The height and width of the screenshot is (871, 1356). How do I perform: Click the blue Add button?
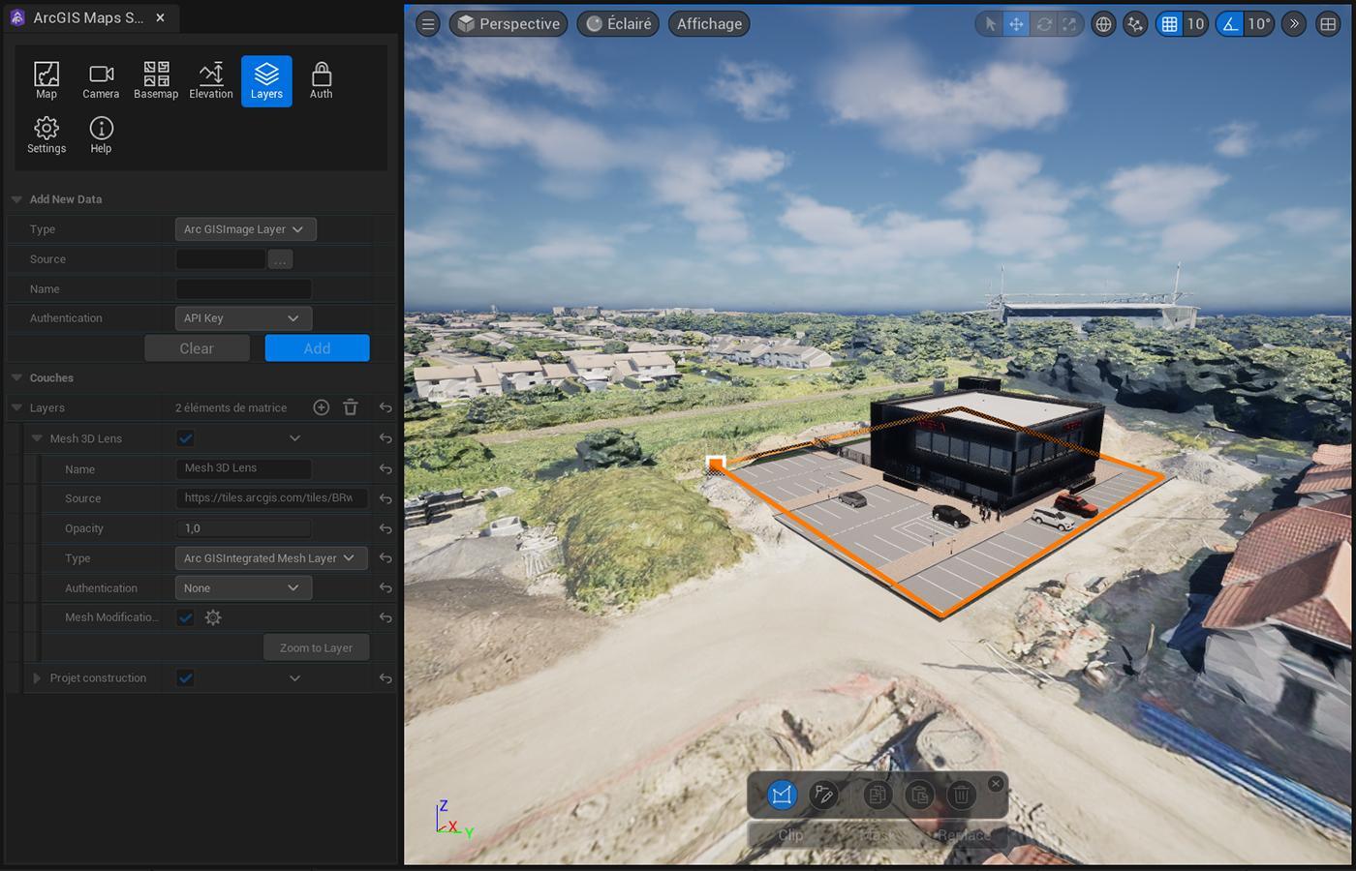317,348
